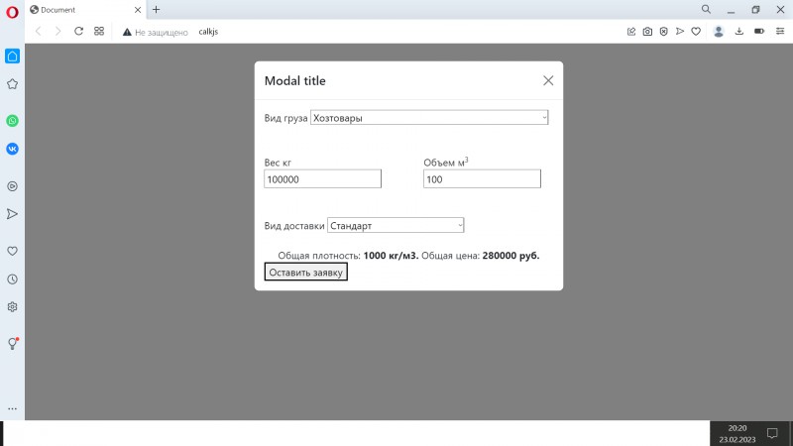
Task: Search tabs with magnifier icon
Action: (x=706, y=9)
